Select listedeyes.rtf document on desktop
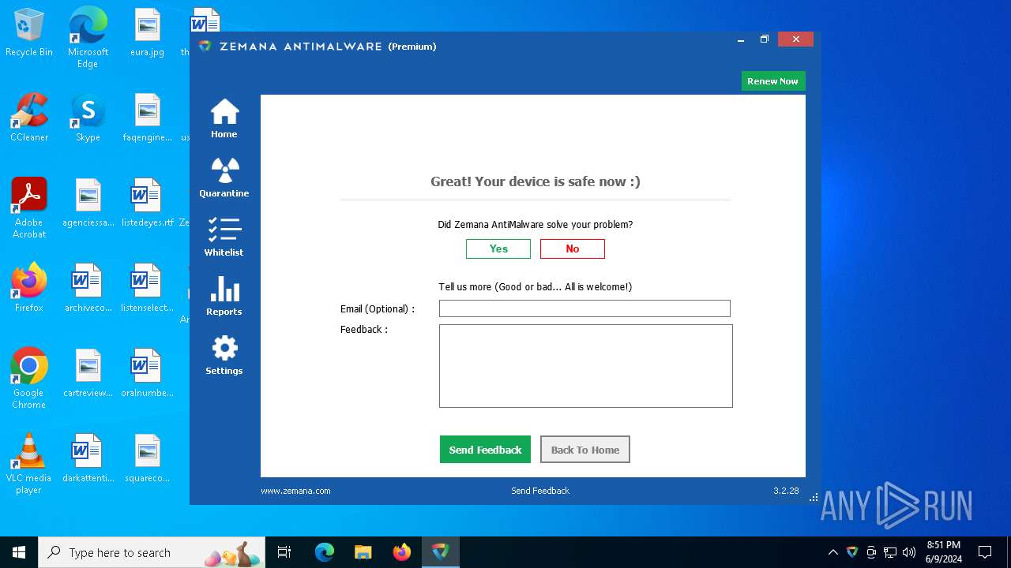The image size is (1011, 568). point(147,203)
